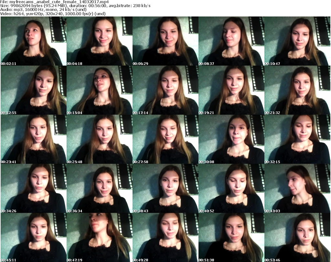Viewport: 331px width, 262px height.
Task: Pick the 00:30:08 video frame
Action: (231, 139)
